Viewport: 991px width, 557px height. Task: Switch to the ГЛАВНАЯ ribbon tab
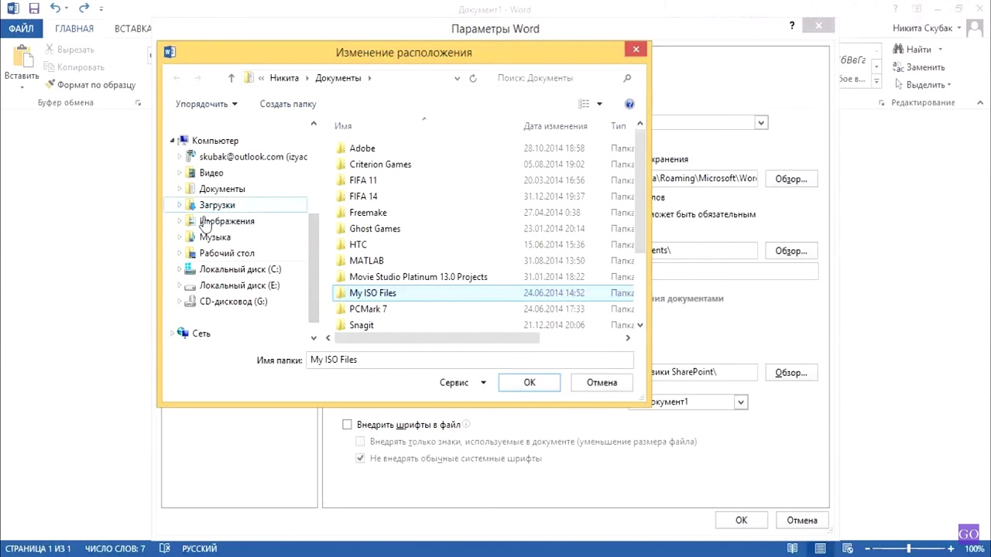(x=74, y=29)
